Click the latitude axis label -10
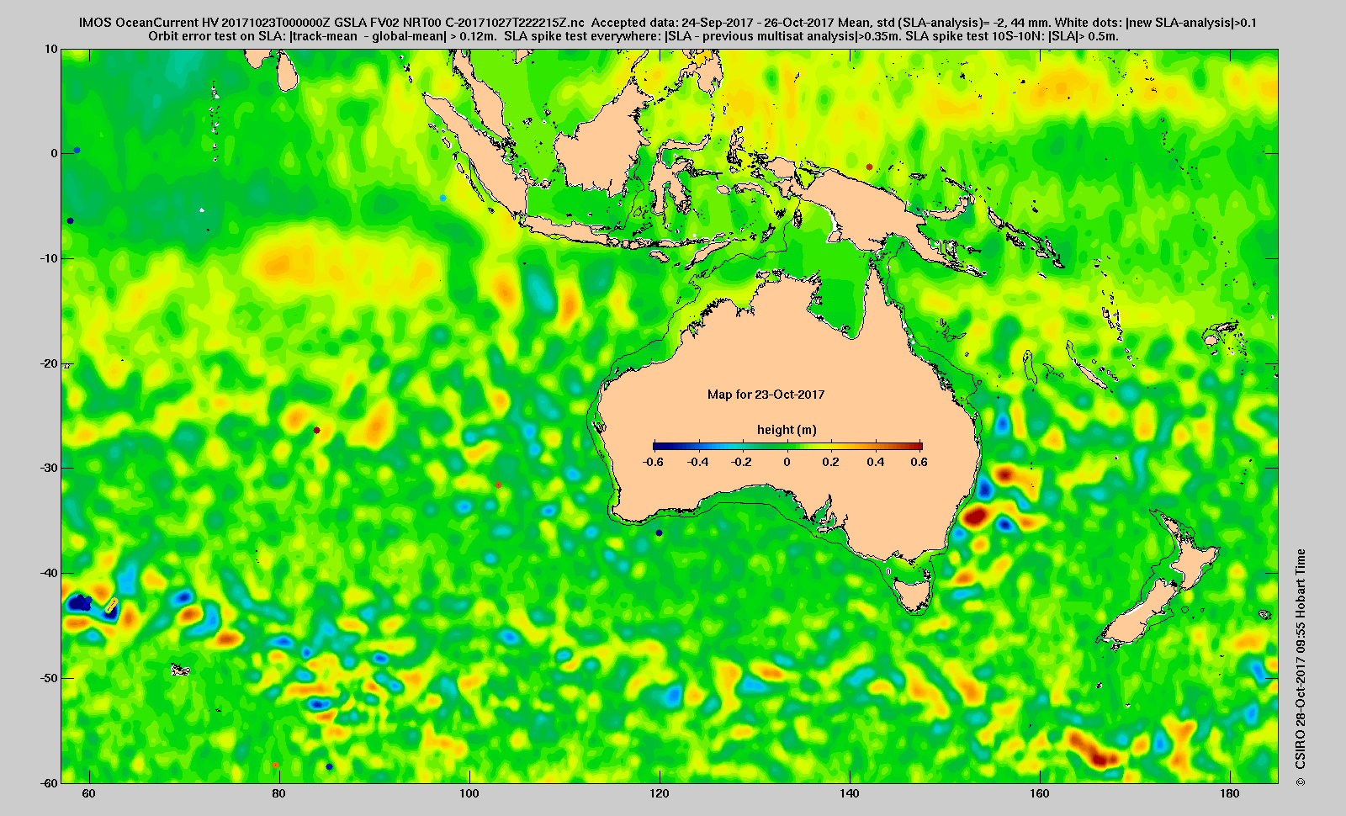 [x=49, y=258]
